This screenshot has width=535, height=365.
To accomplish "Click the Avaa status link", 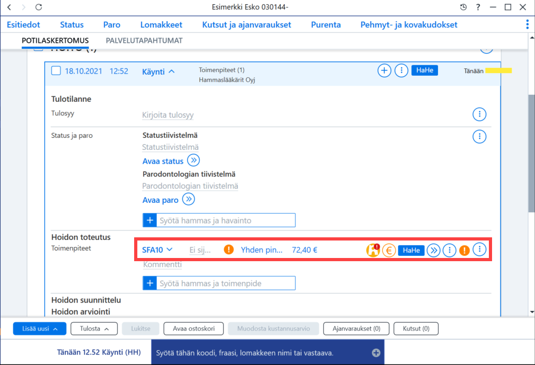I will tap(163, 161).
